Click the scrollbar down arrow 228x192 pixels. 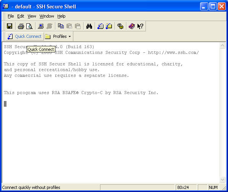[x=222, y=179]
